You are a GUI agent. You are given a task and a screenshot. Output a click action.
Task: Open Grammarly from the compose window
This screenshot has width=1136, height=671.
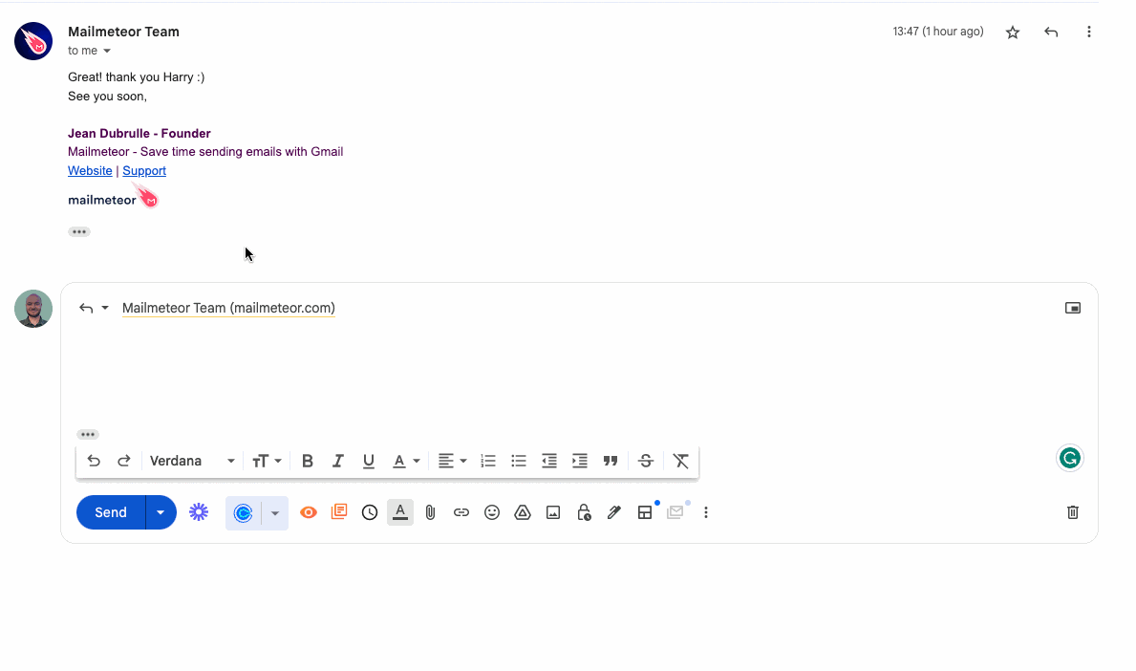pos(1069,458)
